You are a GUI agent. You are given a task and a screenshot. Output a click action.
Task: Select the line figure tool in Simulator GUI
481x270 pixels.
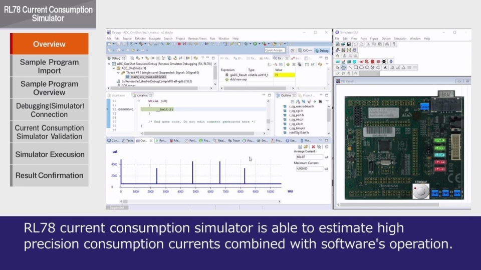(x=350, y=67)
